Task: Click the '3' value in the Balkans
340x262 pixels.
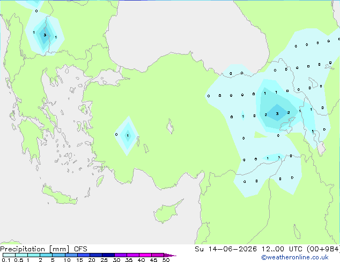Action: [45, 35]
